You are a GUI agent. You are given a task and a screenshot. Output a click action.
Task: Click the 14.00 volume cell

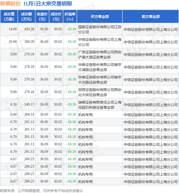point(13,29)
